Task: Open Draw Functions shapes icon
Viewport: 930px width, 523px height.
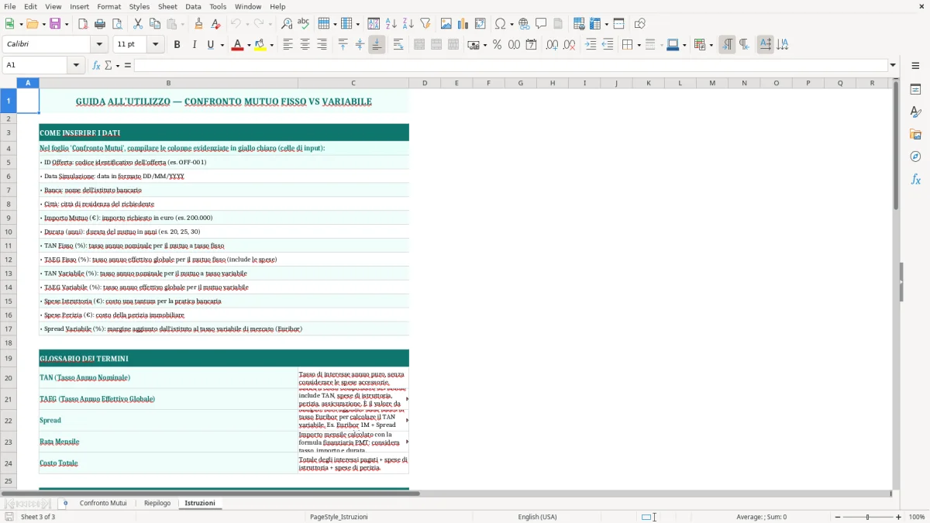Action: pos(640,24)
